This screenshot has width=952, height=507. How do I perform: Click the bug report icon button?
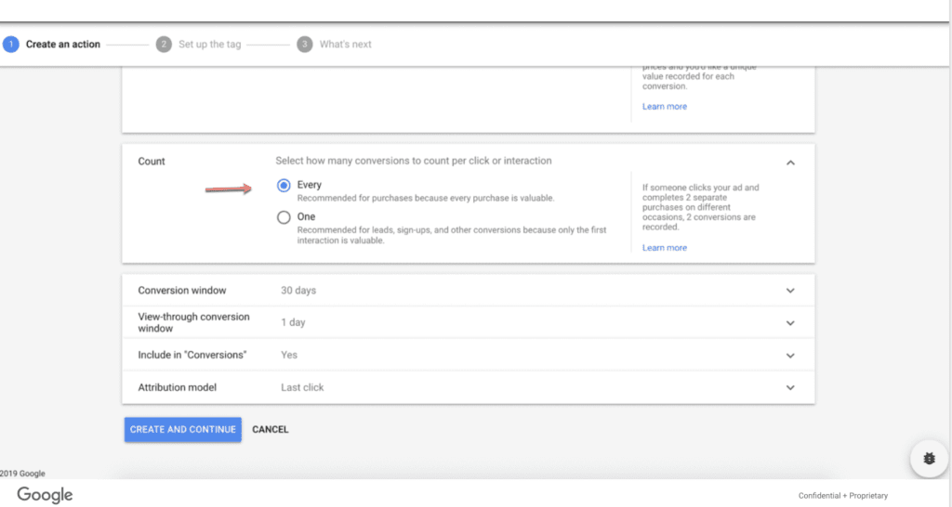(929, 459)
